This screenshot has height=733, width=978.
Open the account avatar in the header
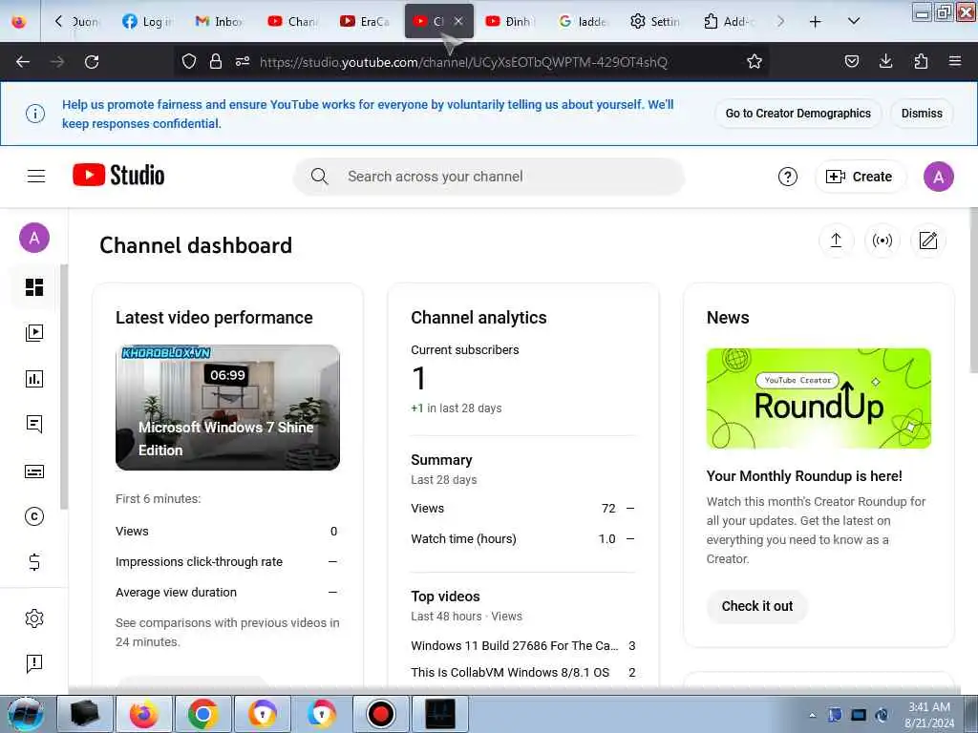(938, 177)
